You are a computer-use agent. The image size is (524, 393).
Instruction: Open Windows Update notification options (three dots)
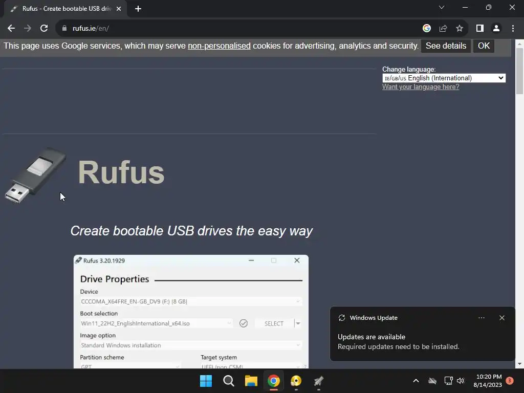point(481,318)
